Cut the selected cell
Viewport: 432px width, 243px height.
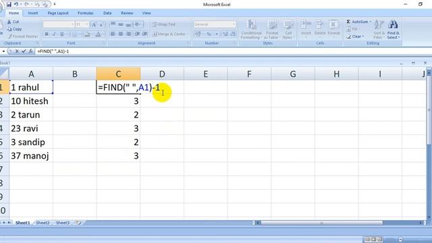click(13, 22)
